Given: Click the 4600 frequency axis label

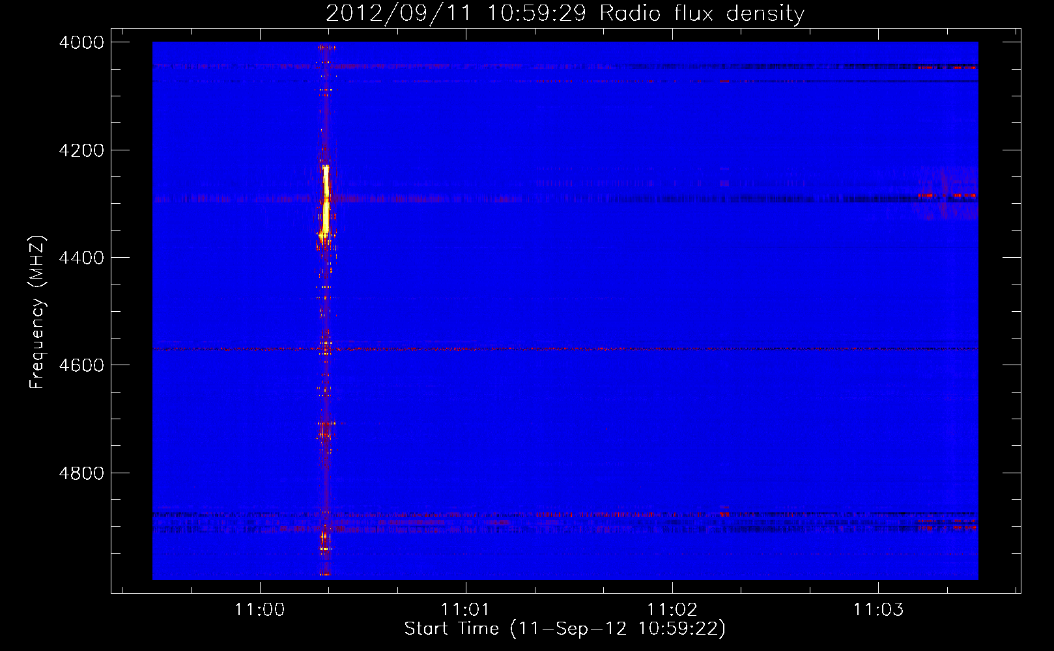Looking at the screenshot, I should point(81,365).
